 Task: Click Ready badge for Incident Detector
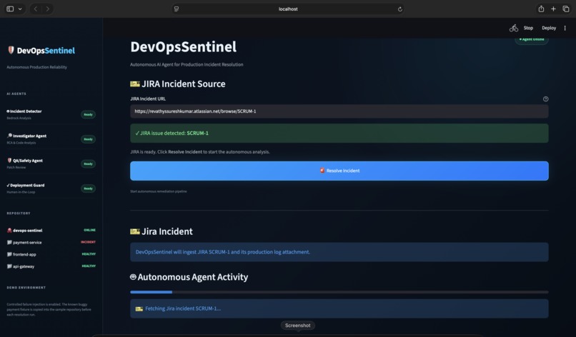pyautogui.click(x=88, y=114)
